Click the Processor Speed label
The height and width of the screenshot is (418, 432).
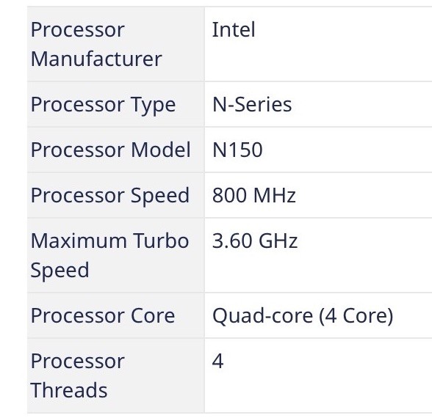(x=110, y=196)
